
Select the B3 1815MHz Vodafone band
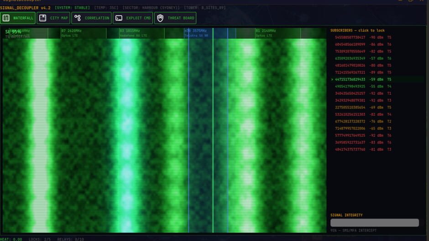(x=142, y=33)
